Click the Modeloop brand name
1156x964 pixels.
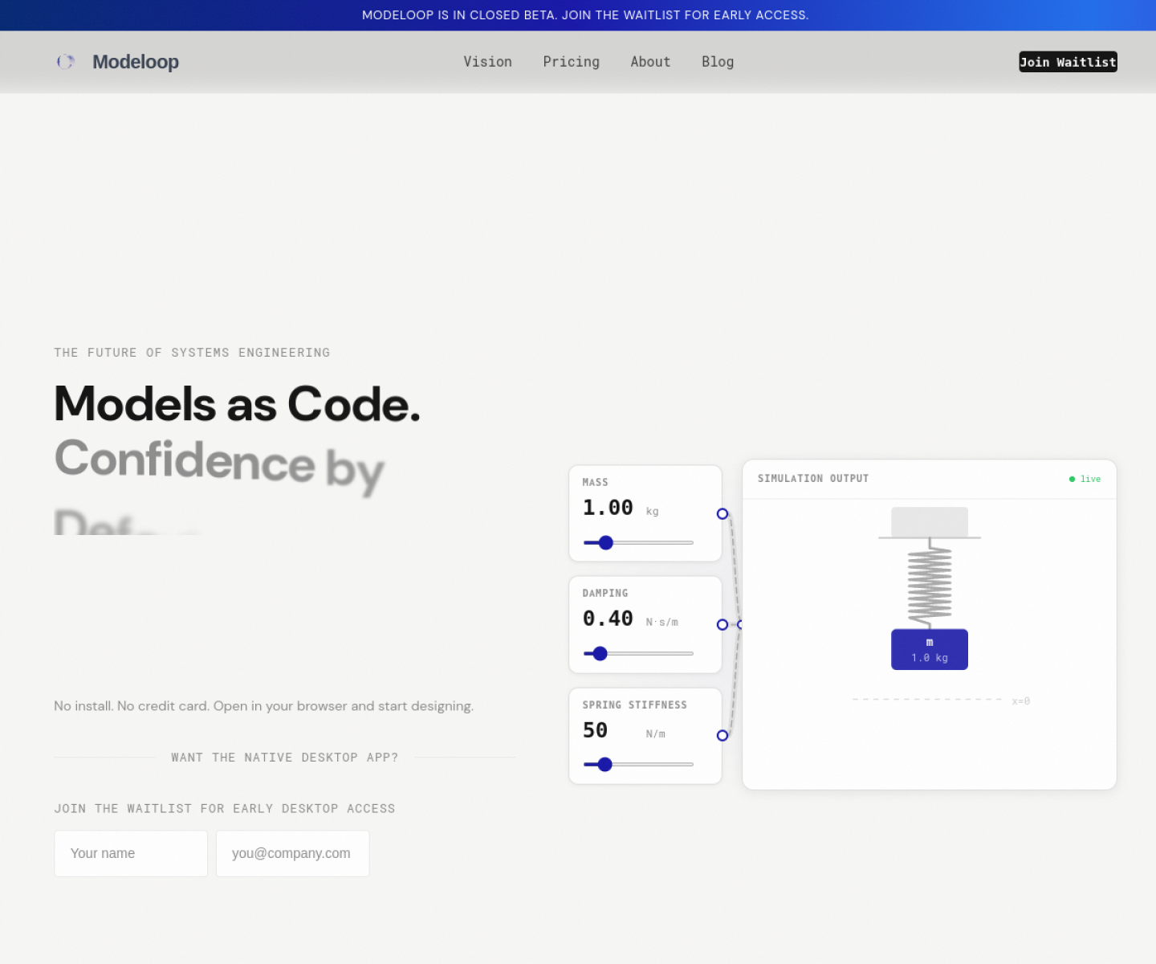(x=135, y=62)
